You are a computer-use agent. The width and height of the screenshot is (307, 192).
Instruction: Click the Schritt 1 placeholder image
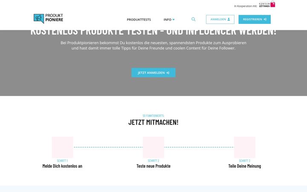tap(62, 147)
